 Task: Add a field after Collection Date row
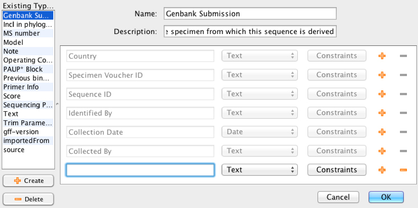click(x=382, y=132)
